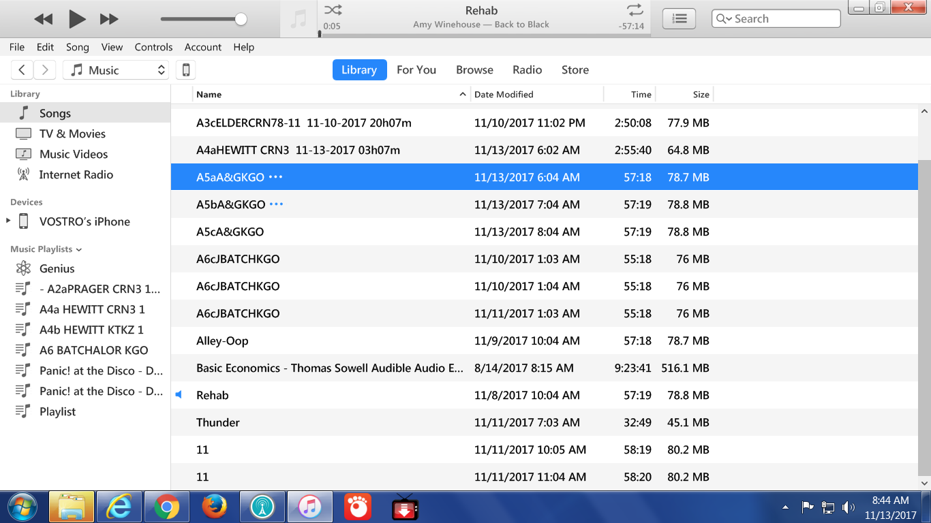
Task: Collapse the Music Playlists section chevron
Action: [79, 249]
